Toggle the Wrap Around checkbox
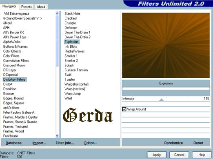 coord(124,109)
